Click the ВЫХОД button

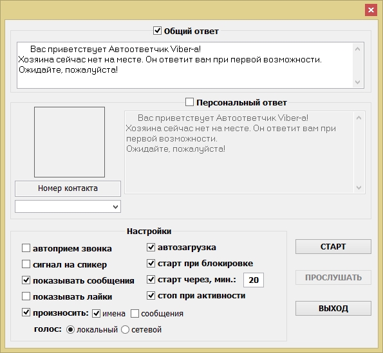tap(333, 309)
